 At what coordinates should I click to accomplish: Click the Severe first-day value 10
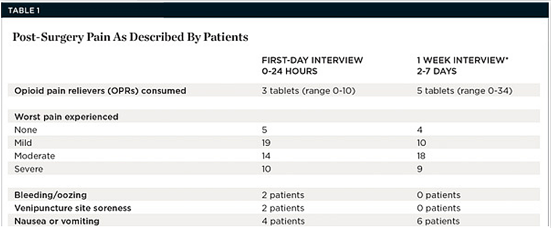(x=267, y=169)
